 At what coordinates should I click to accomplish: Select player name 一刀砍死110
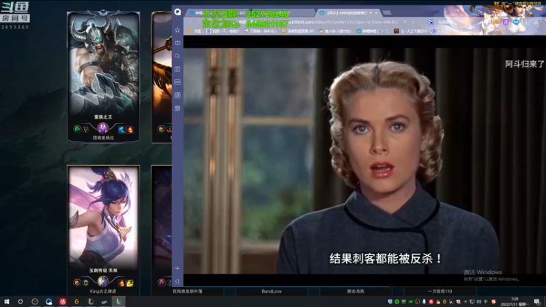tap(440, 291)
